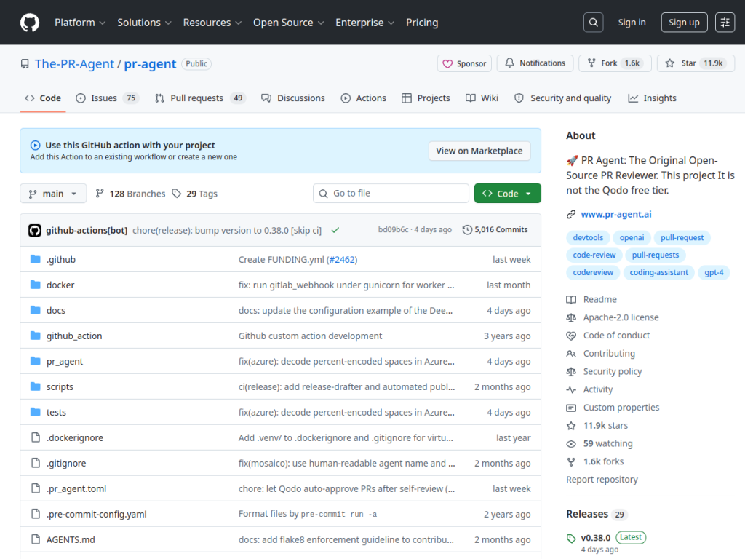The image size is (745, 559).
Task: Open the docs folder
Action: coord(56,310)
